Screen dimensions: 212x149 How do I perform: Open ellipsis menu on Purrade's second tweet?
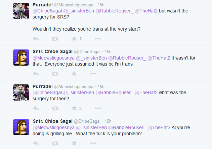pyautogui.click(x=98, y=108)
